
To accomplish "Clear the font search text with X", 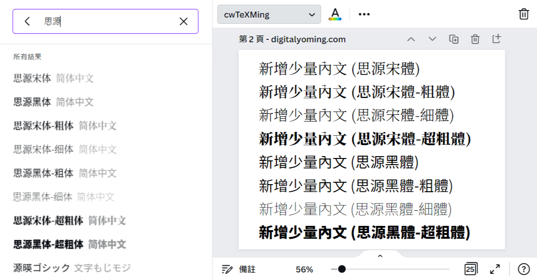I will point(183,21).
